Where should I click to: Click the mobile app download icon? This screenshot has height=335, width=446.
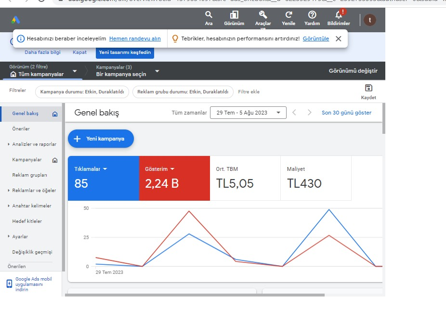9,284
